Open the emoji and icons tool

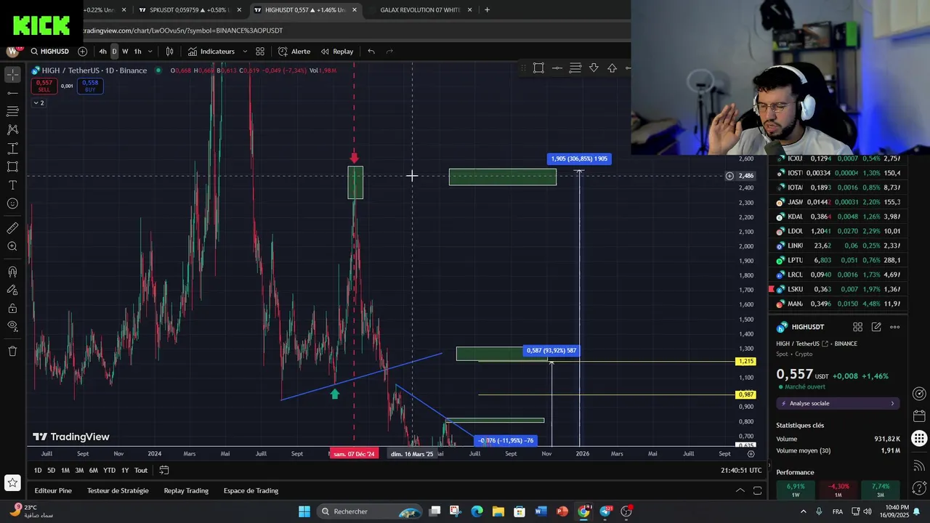tap(12, 203)
